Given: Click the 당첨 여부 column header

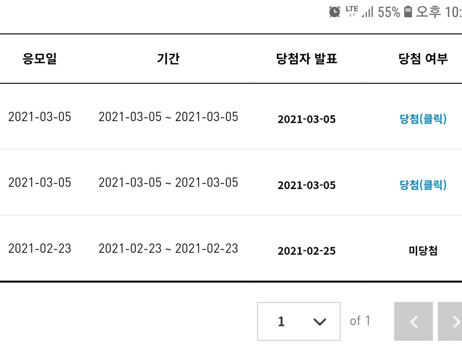Looking at the screenshot, I should coord(423,59).
